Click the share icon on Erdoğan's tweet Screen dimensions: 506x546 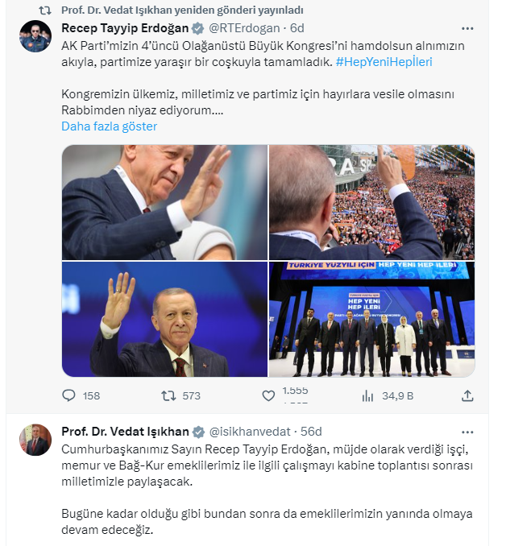(x=467, y=395)
